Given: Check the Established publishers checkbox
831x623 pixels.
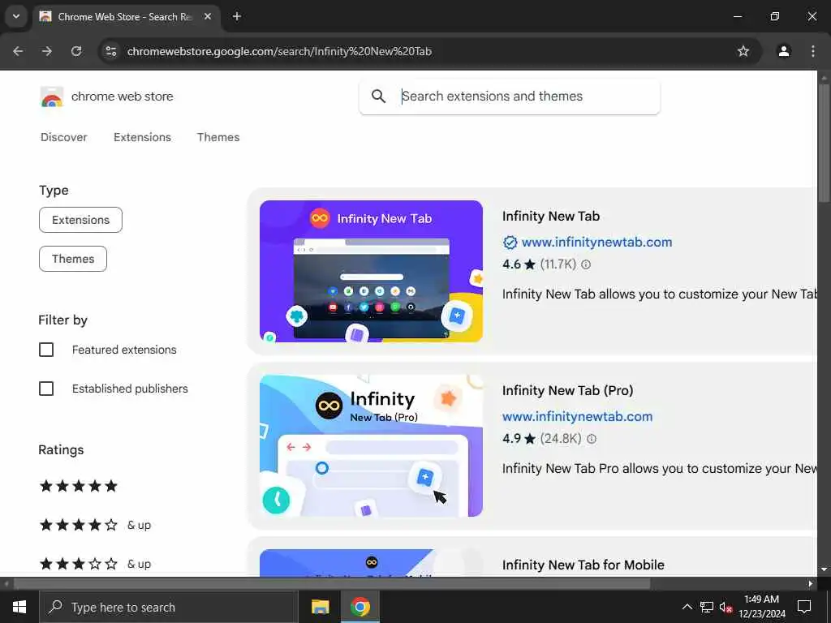Looking at the screenshot, I should (46, 389).
